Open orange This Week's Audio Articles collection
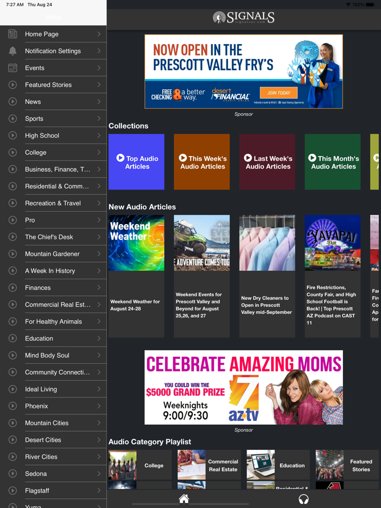 202,162
